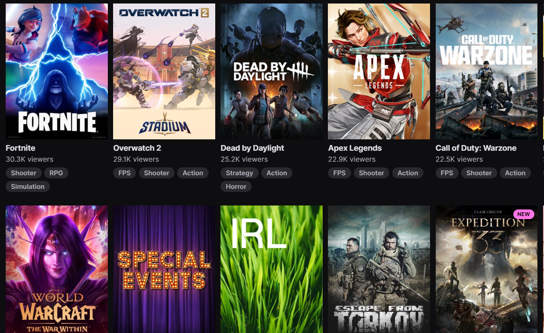Click the Call of Duty Warzone cover
544x333 pixels.
pyautogui.click(x=487, y=71)
